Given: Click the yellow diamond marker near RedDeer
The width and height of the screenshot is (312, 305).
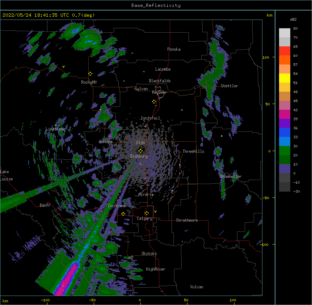Looking at the screenshot, I should pos(154,102).
